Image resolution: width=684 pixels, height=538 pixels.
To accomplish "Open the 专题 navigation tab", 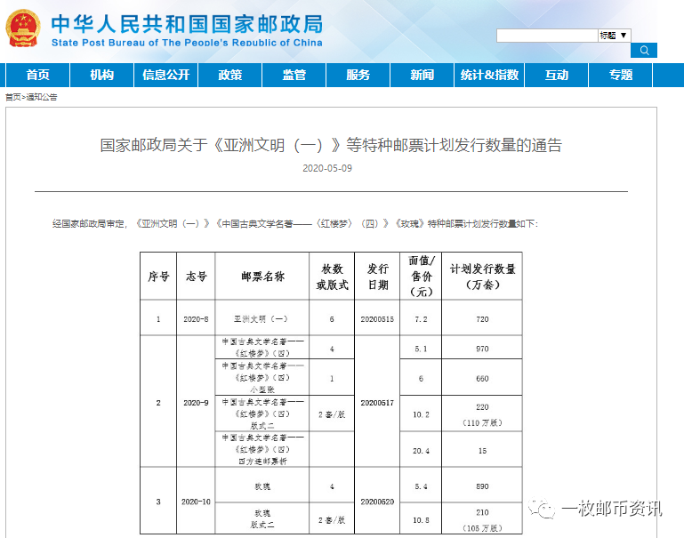I will [x=621, y=75].
